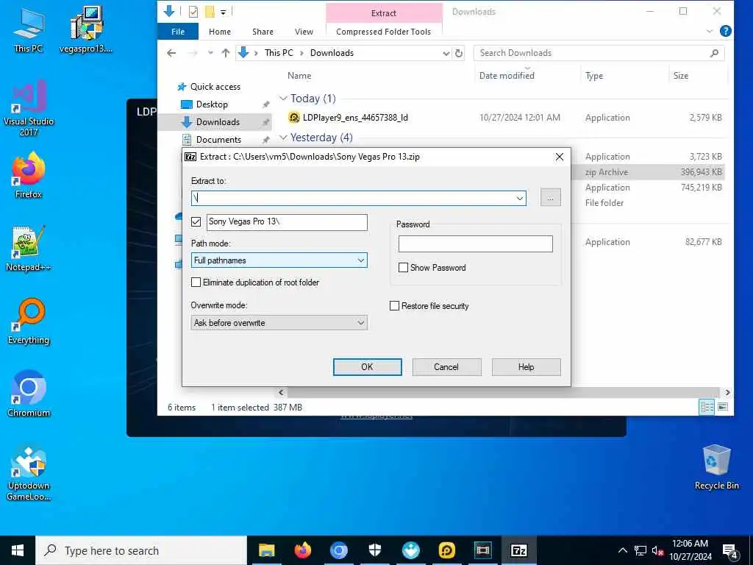Select LDPlayer9_ens_44657388_ld file
Screen dimensions: 753x565
coord(355,118)
